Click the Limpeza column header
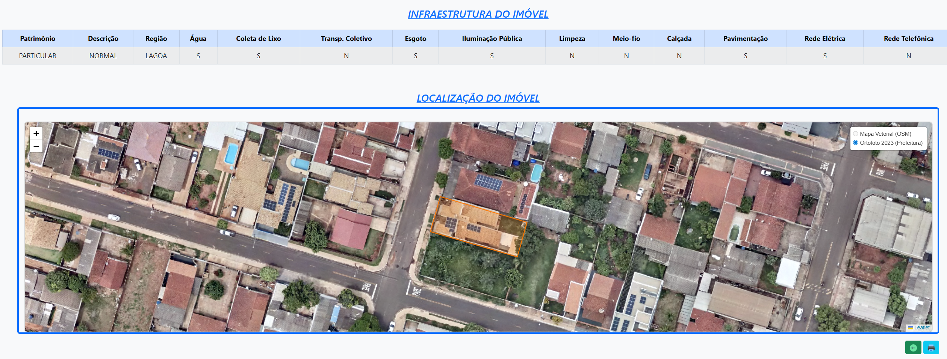This screenshot has width=947, height=359. click(572, 39)
